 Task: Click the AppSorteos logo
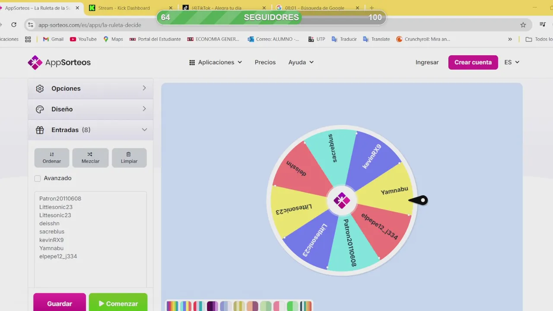pyautogui.click(x=59, y=62)
